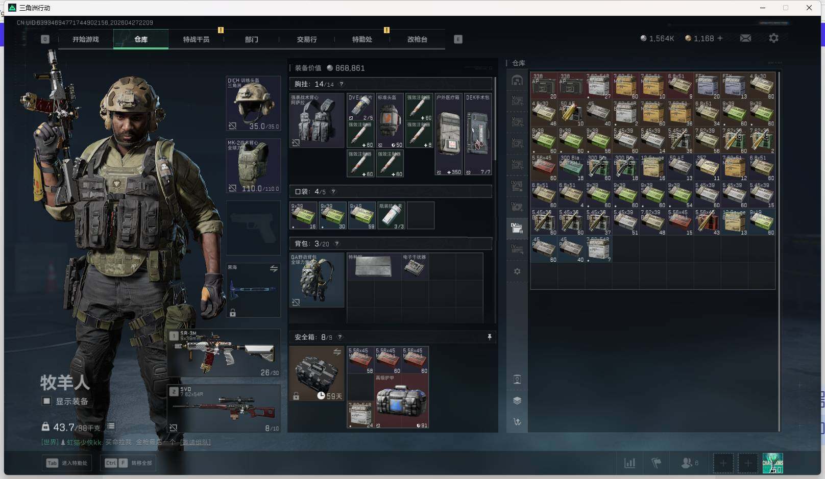Click the 高级护甲 repair kit in safe box

[x=401, y=401]
